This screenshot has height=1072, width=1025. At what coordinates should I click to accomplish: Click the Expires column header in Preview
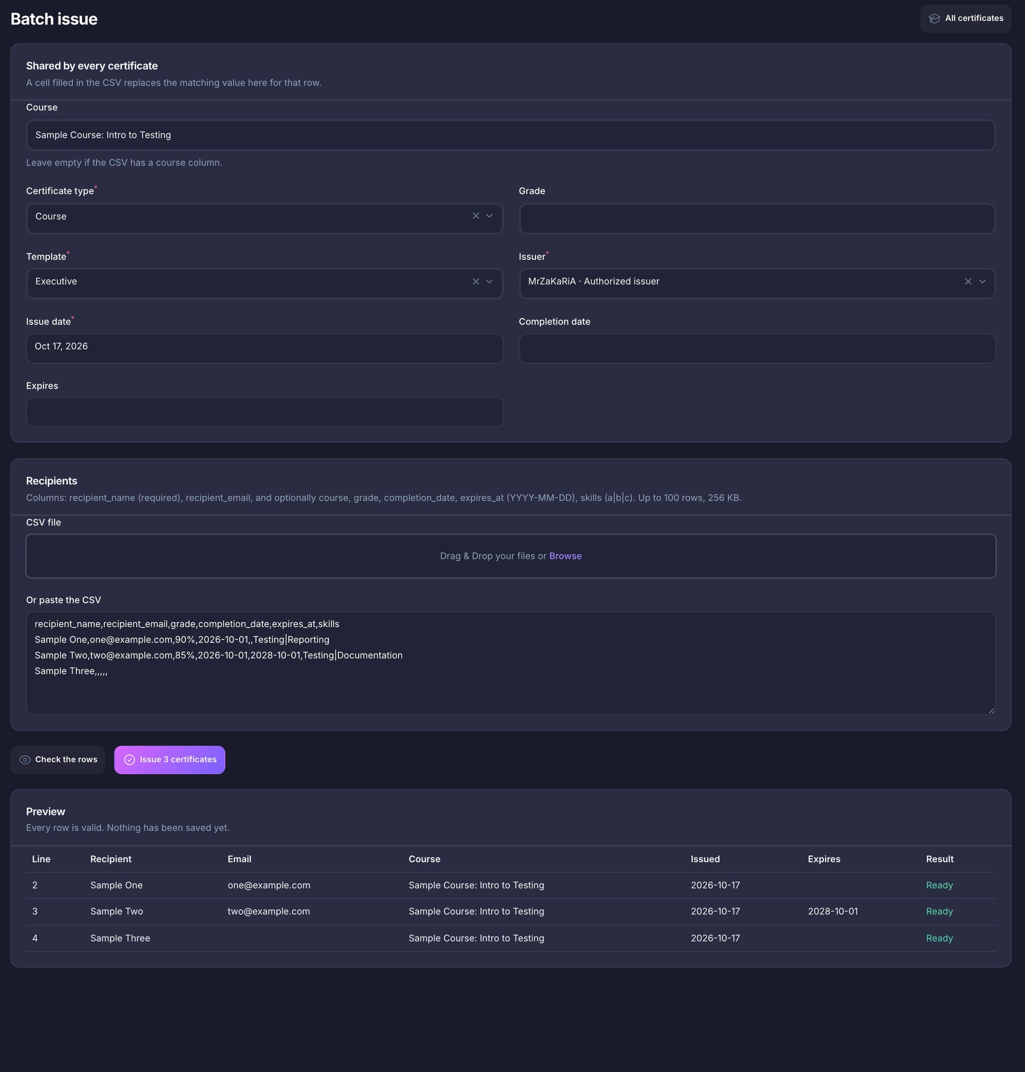824,859
